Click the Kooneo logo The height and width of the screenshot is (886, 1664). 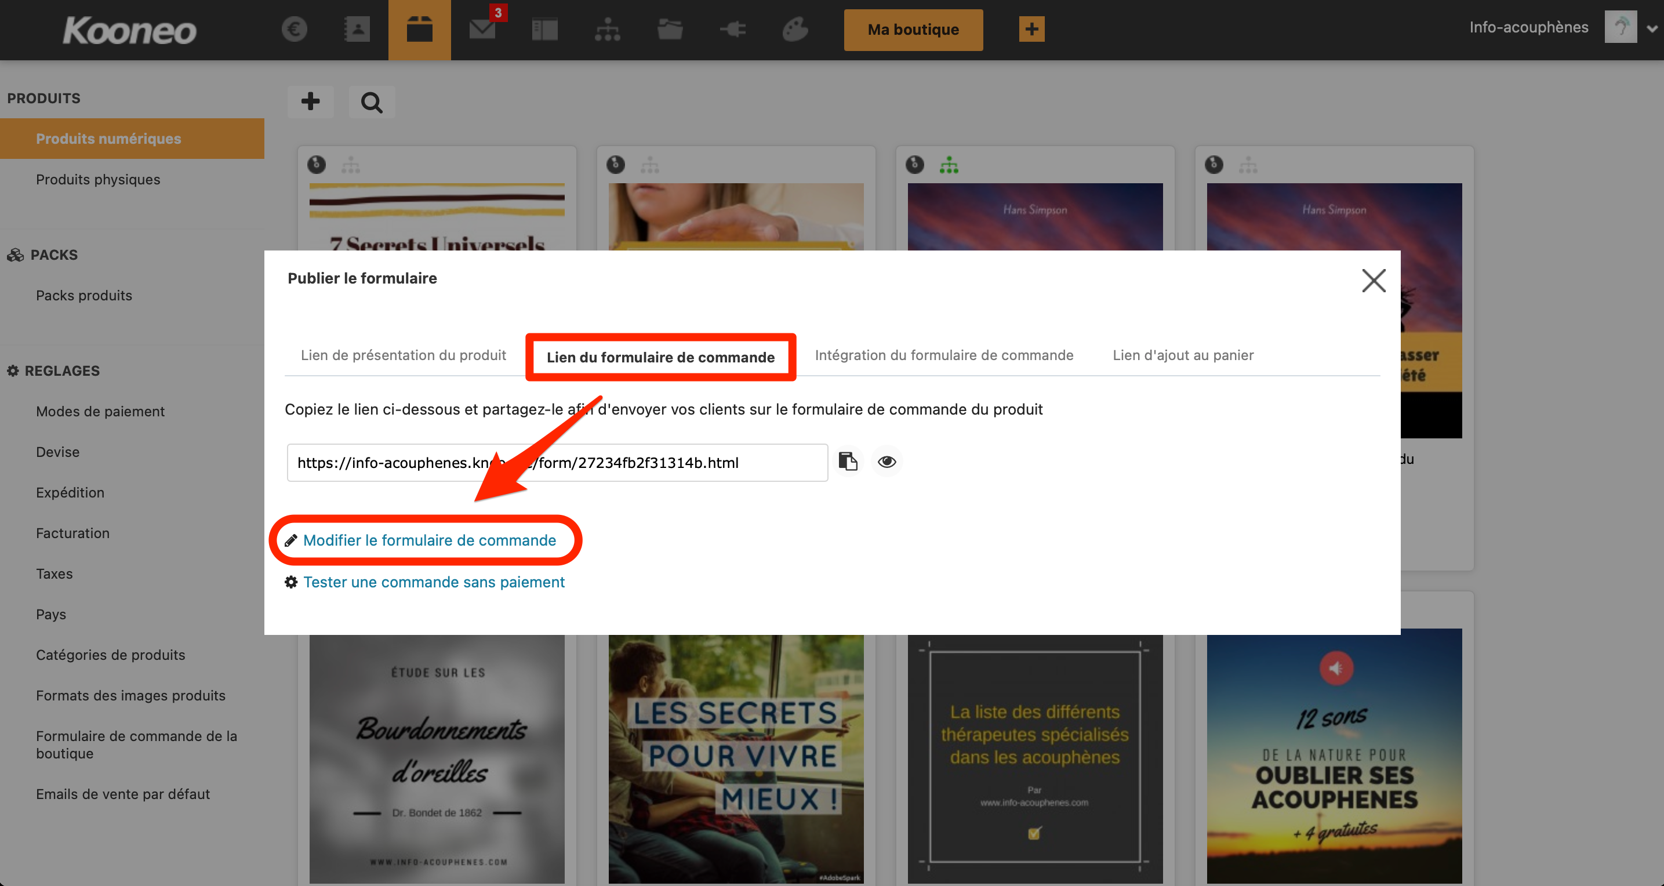point(129,30)
